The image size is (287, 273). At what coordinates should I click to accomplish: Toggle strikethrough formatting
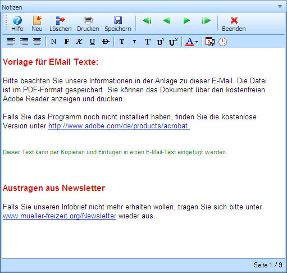coord(106,42)
